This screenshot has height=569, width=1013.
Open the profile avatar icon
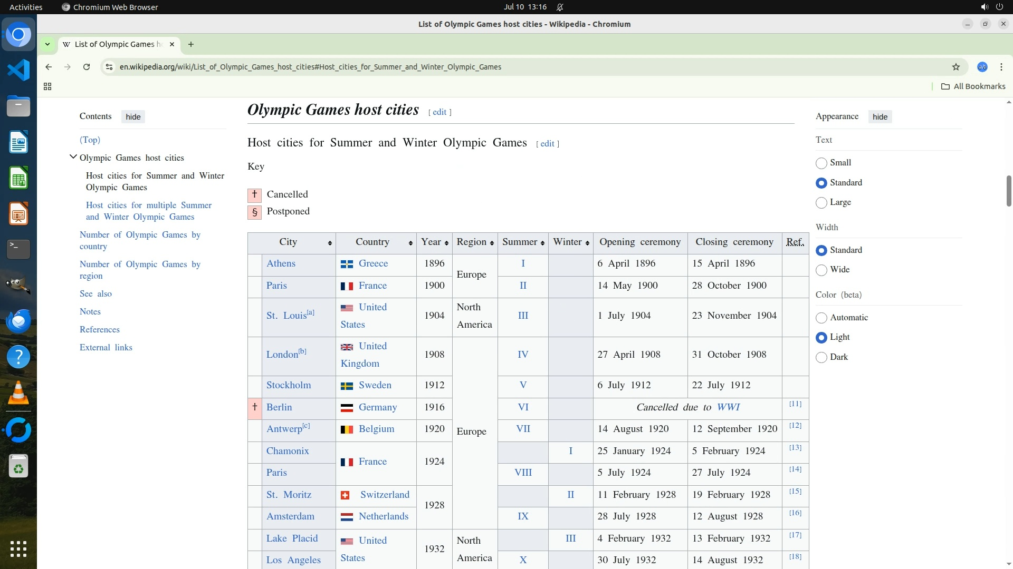(x=982, y=67)
